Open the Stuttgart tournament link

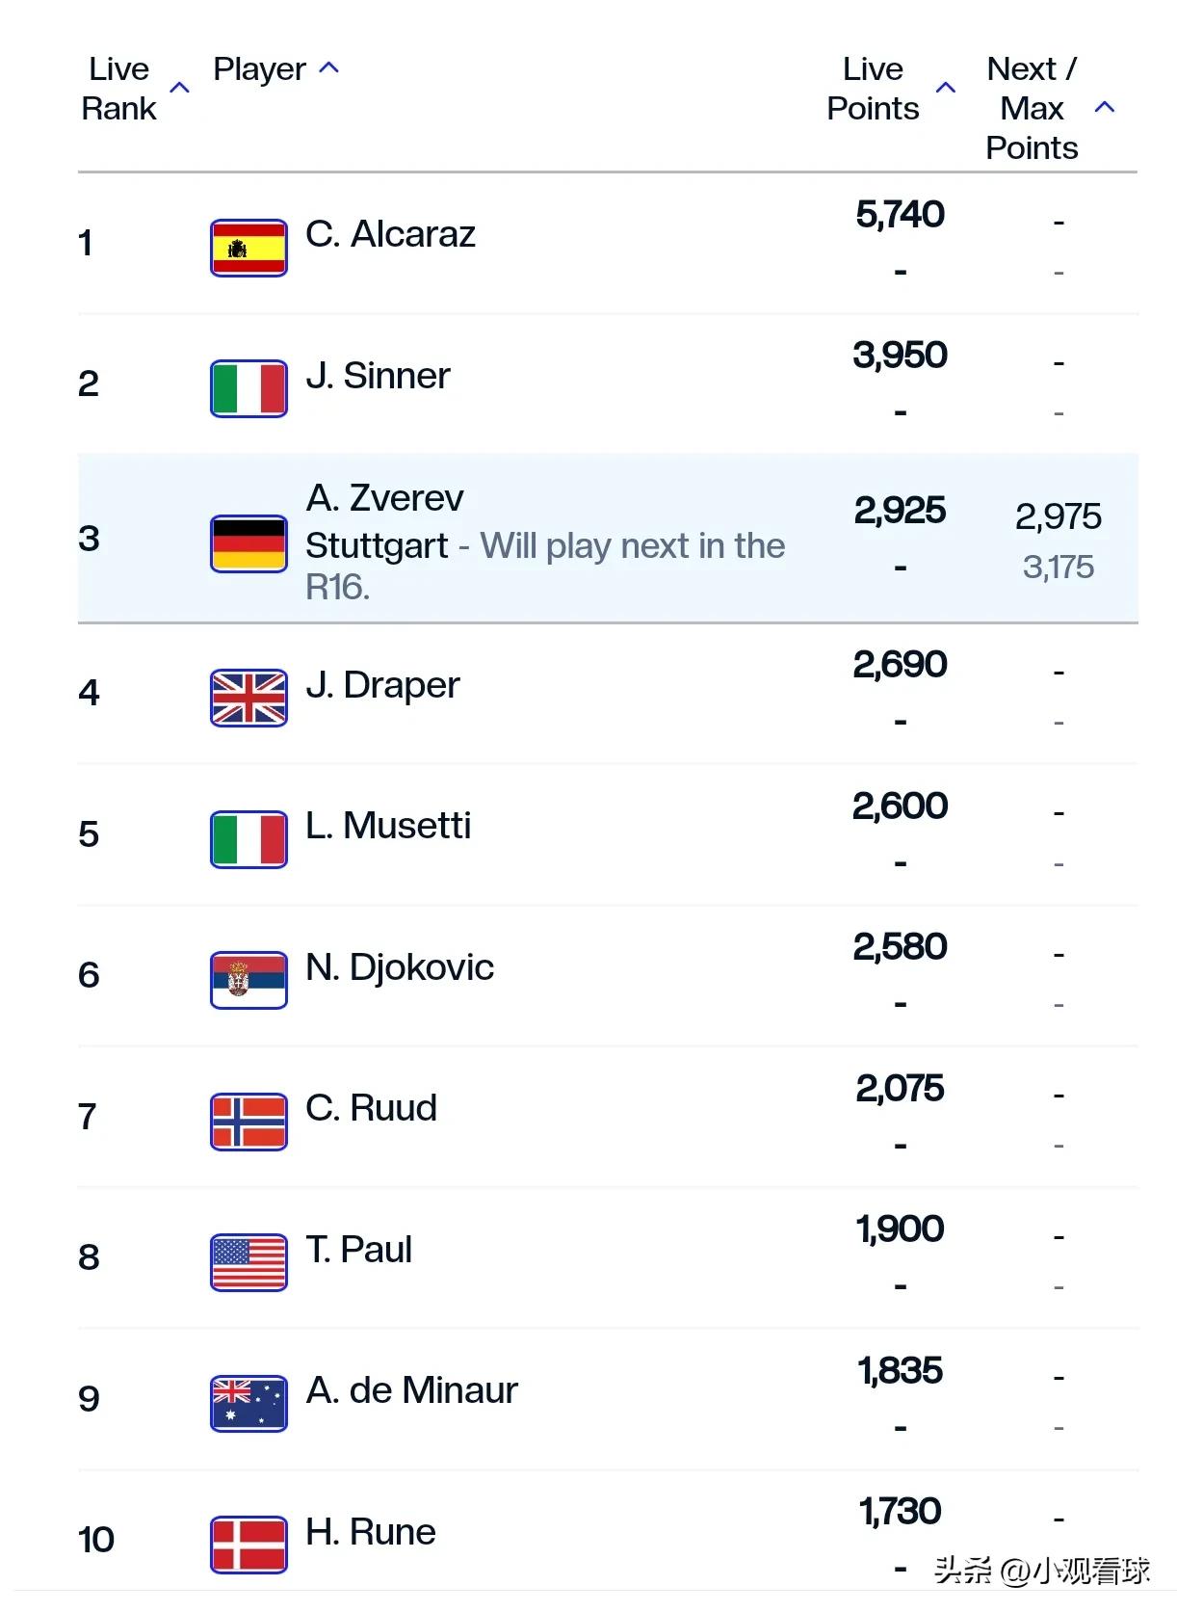click(x=377, y=545)
